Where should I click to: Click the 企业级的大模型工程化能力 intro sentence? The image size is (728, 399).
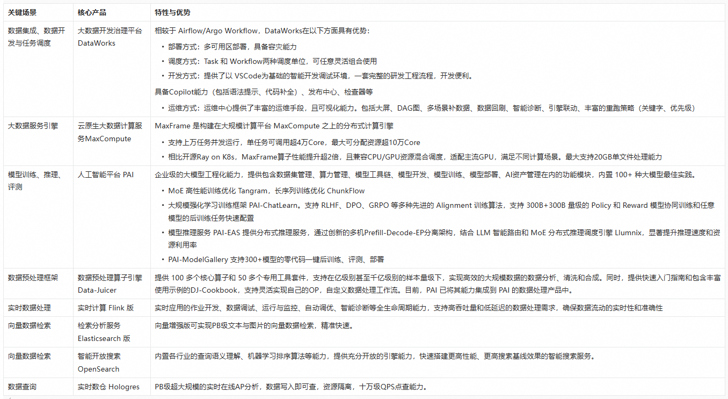[x=425, y=175]
